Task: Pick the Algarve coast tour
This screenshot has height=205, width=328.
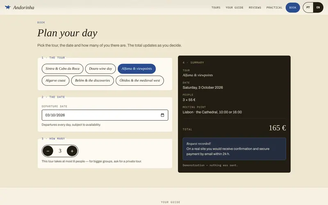Action: [x=55, y=80]
